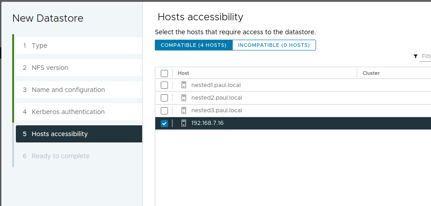Click host icon beside nested1.paul.local

pos(184,85)
